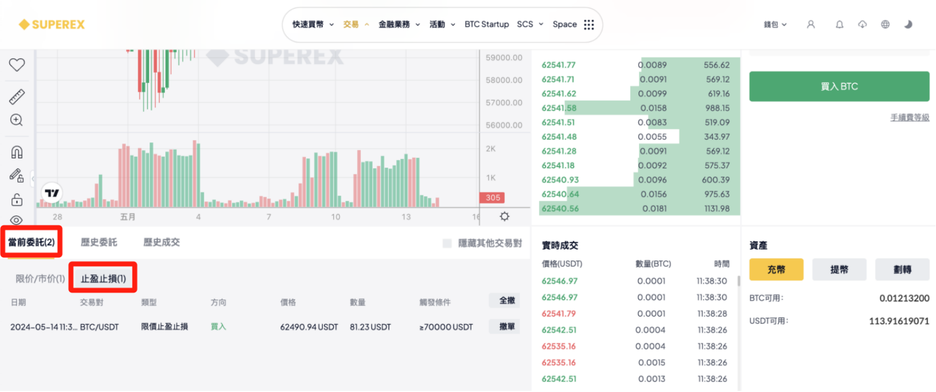Click the 充幣 deposit button
The width and height of the screenshot is (936, 392).
click(776, 269)
